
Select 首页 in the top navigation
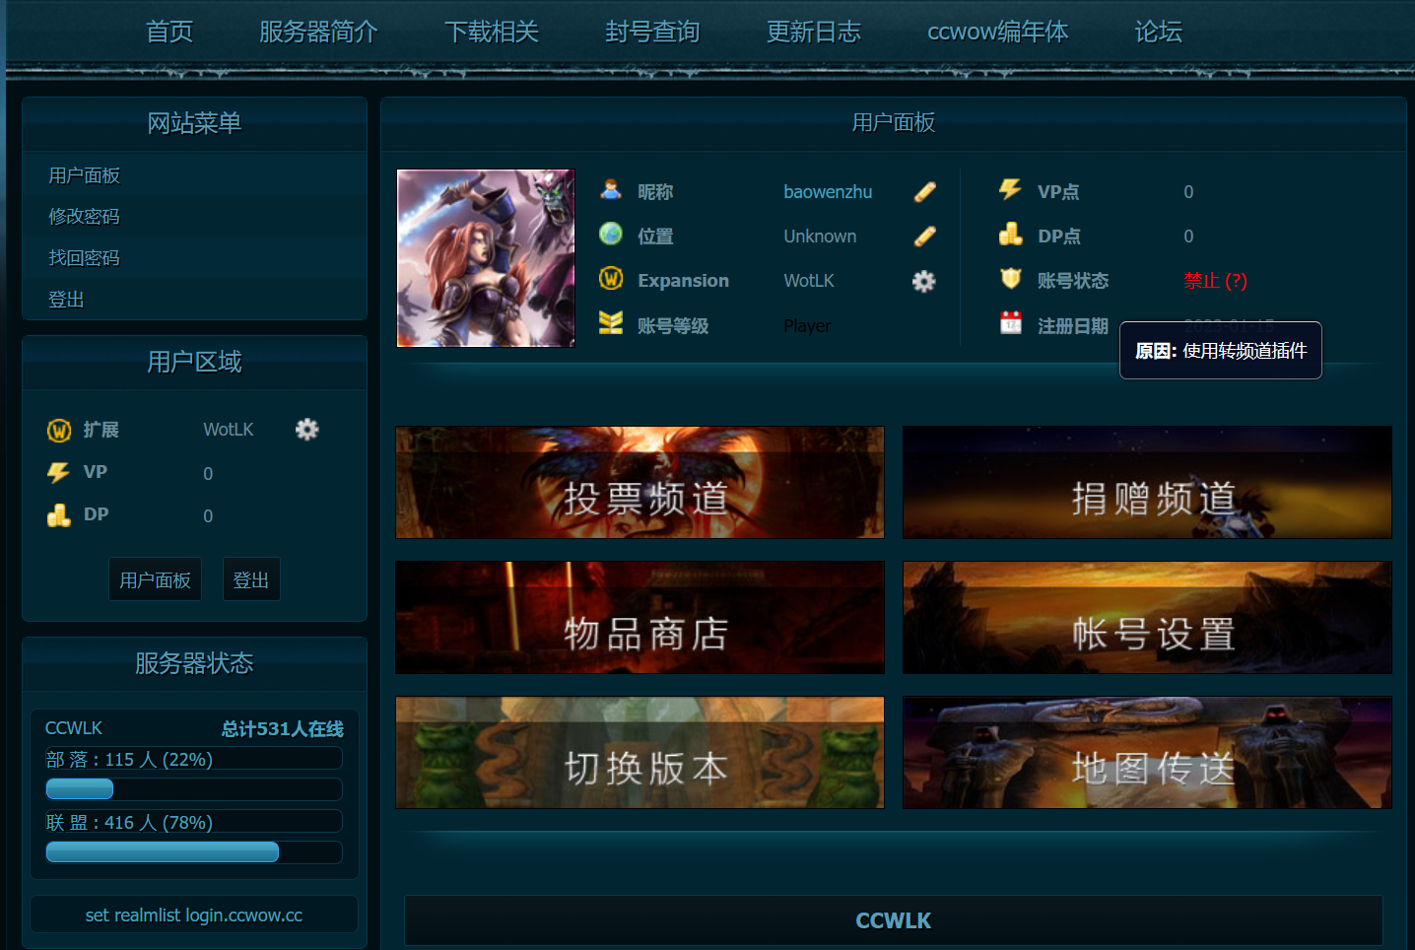point(168,33)
